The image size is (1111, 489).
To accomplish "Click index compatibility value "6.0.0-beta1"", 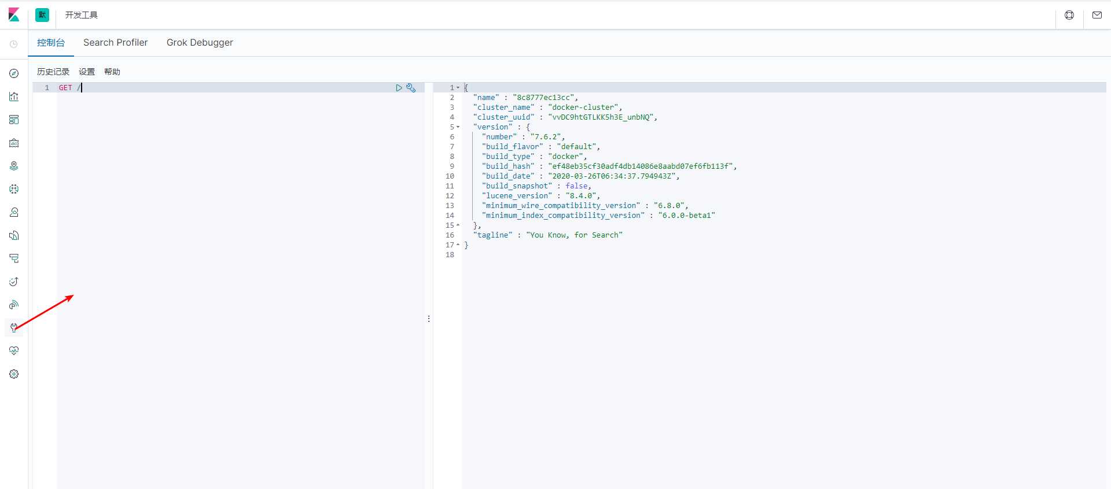I will [x=686, y=216].
